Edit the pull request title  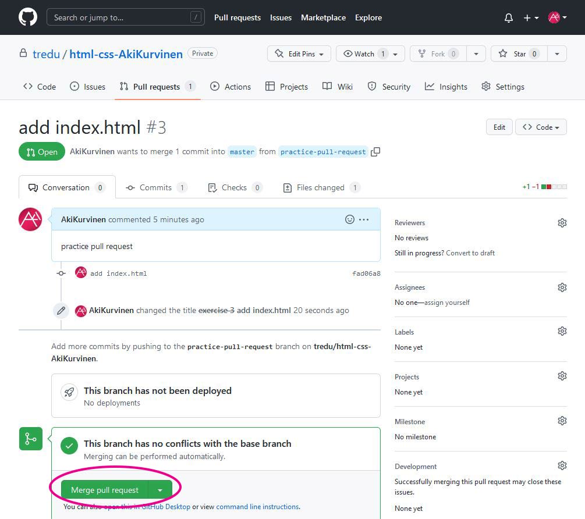click(499, 127)
